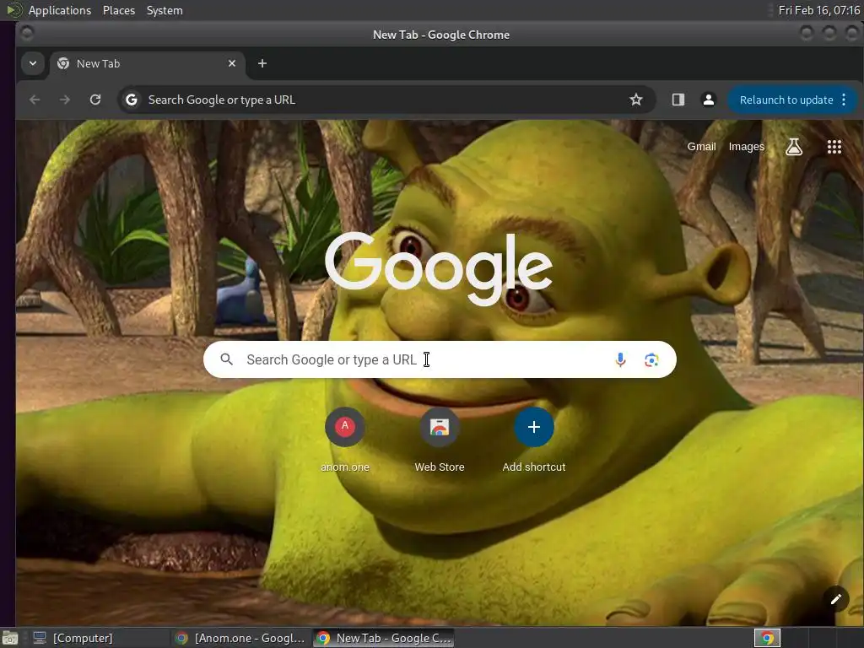This screenshot has width=864, height=648.
Task: Start voice search with microphone
Action: 620,359
